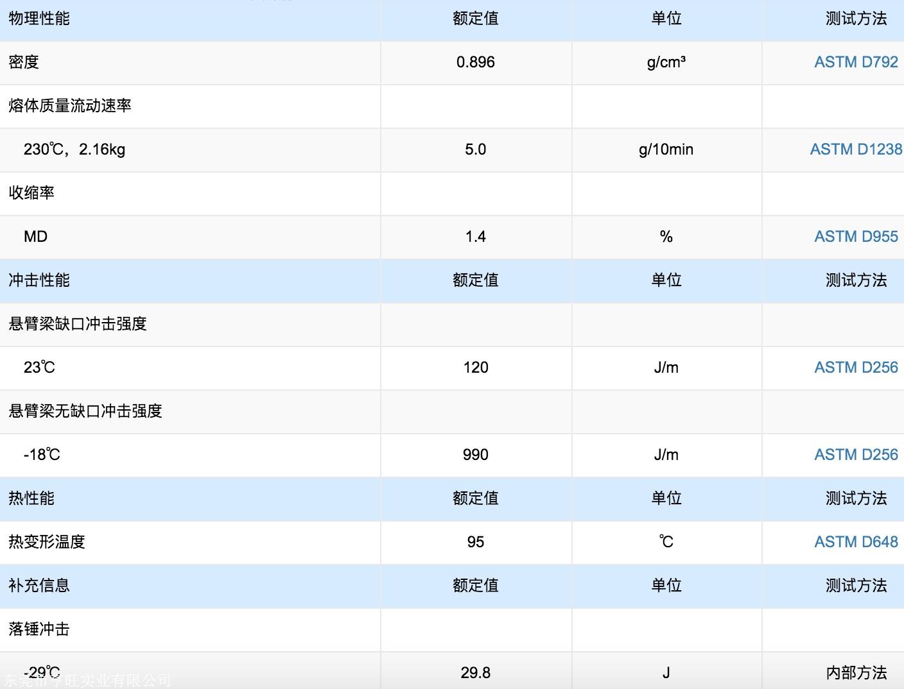Image resolution: width=904 pixels, height=689 pixels.
Task: Select the J unit cell
Action: pos(666,673)
